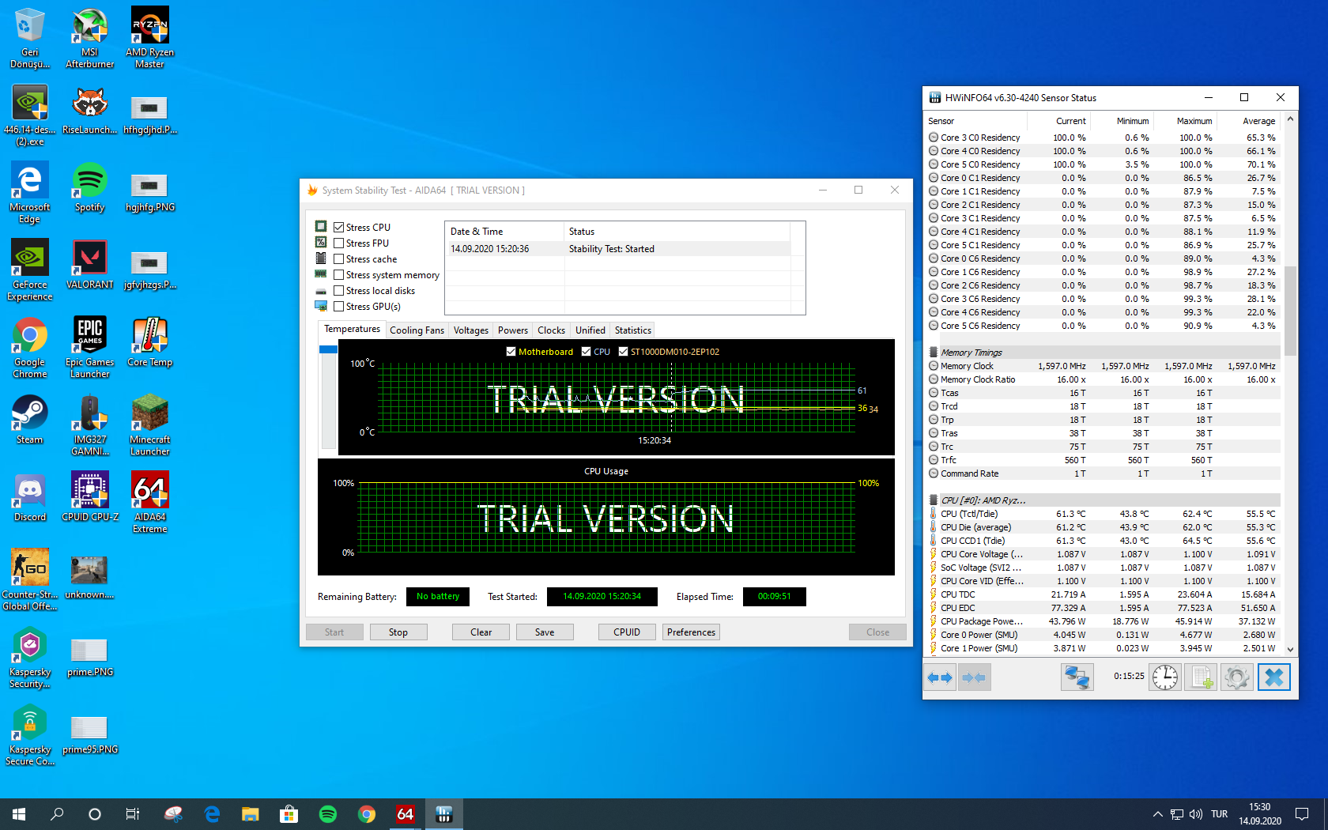Click HWiNFO log file icon
Viewport: 1328px width, 830px height.
point(1202,677)
